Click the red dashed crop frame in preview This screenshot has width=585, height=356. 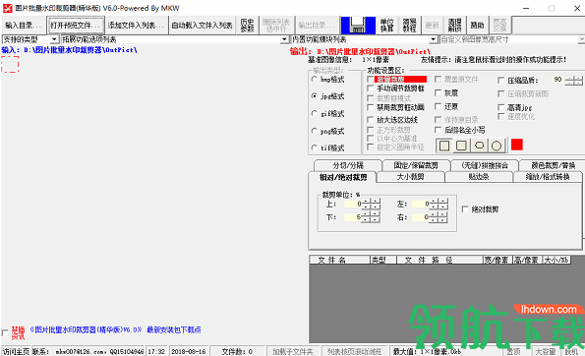coord(10,64)
